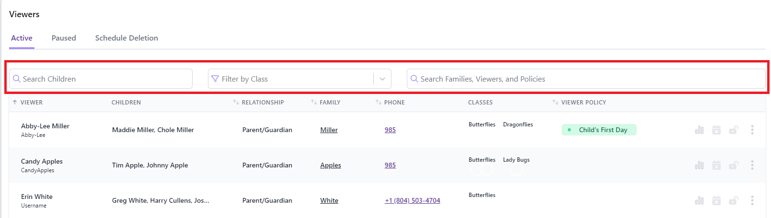Click Butterflies class in Abby-Lee Miller row
Image resolution: width=771 pixels, height=218 pixels.
tap(482, 125)
